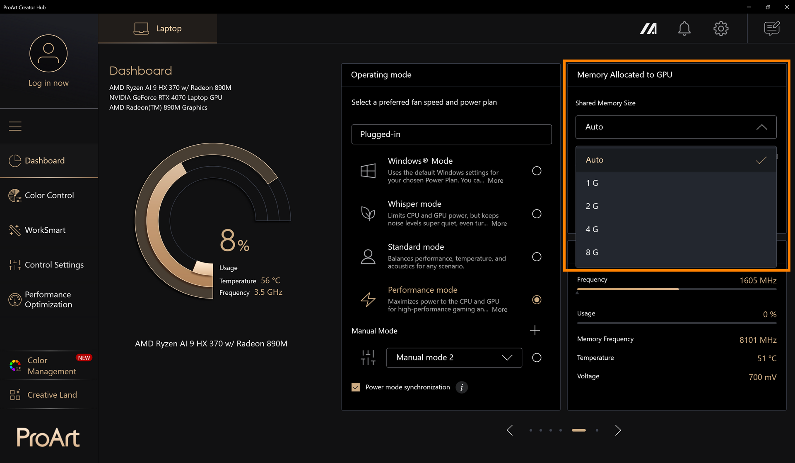Open the Plugged-in power plan selector
Screen dimensions: 795x463
[451, 134]
